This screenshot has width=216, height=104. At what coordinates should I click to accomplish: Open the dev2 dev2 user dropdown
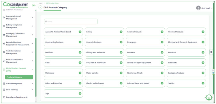204,8
